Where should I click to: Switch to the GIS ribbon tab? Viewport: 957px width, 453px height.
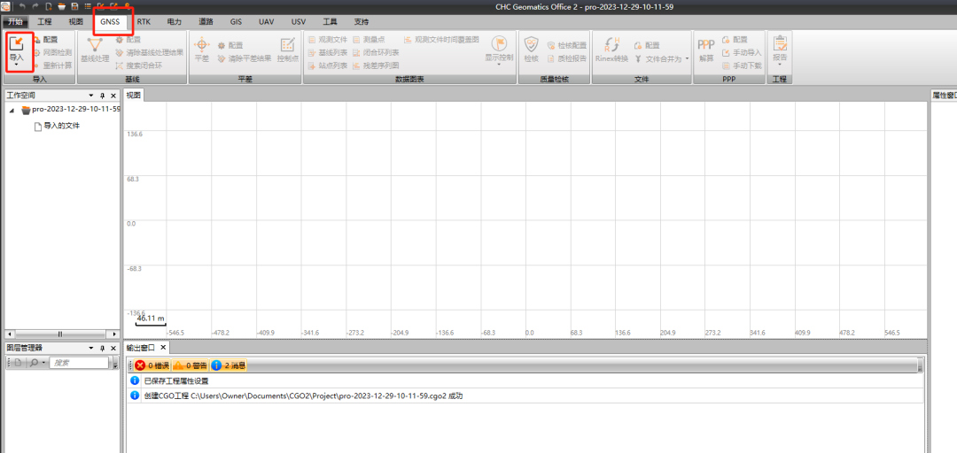click(237, 21)
